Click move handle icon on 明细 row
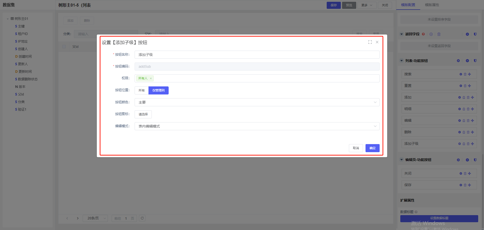This screenshot has height=230, width=484. 472,109
